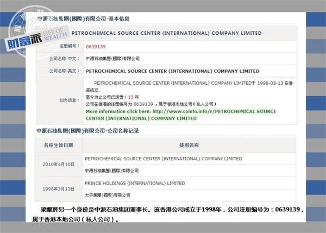Select the 1998年3月13日 date cell
The height and width of the screenshot is (233, 326).
pos(59,189)
